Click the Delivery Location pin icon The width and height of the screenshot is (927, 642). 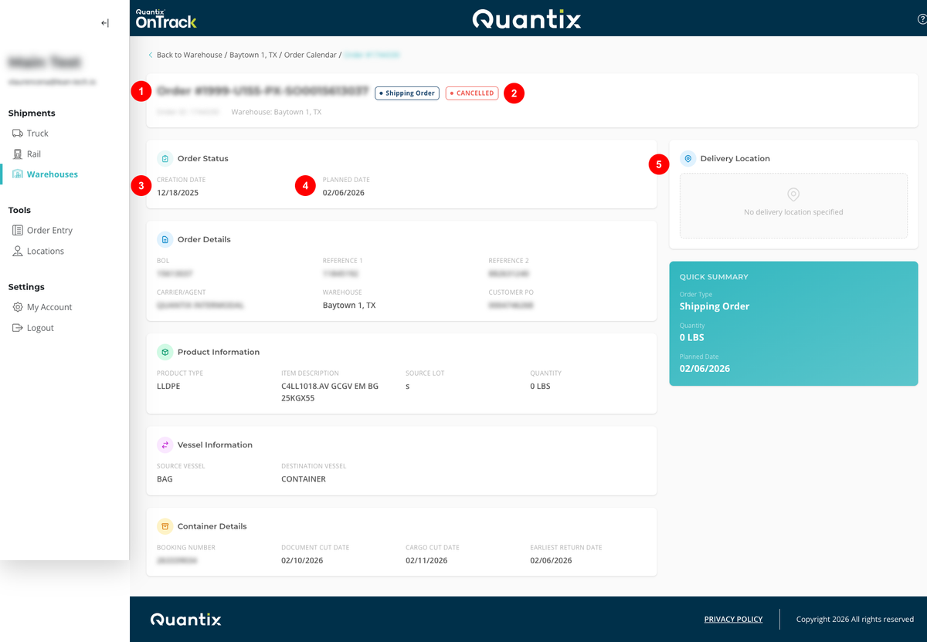coord(688,158)
